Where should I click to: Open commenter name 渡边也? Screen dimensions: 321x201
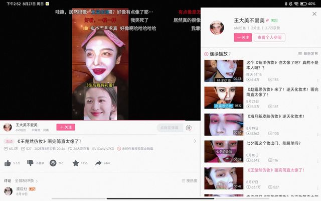coord(22,189)
